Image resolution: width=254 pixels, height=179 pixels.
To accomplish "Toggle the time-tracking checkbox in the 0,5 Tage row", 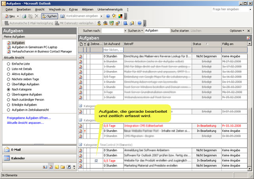I will [96, 161].
